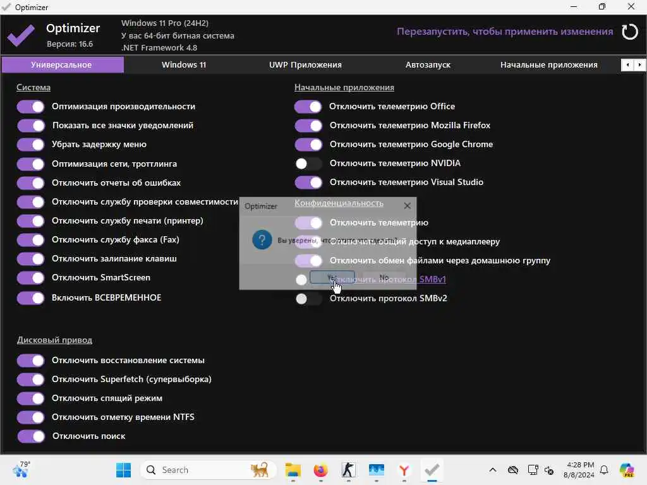
Task: Click the Система section heading
Action: click(33, 87)
